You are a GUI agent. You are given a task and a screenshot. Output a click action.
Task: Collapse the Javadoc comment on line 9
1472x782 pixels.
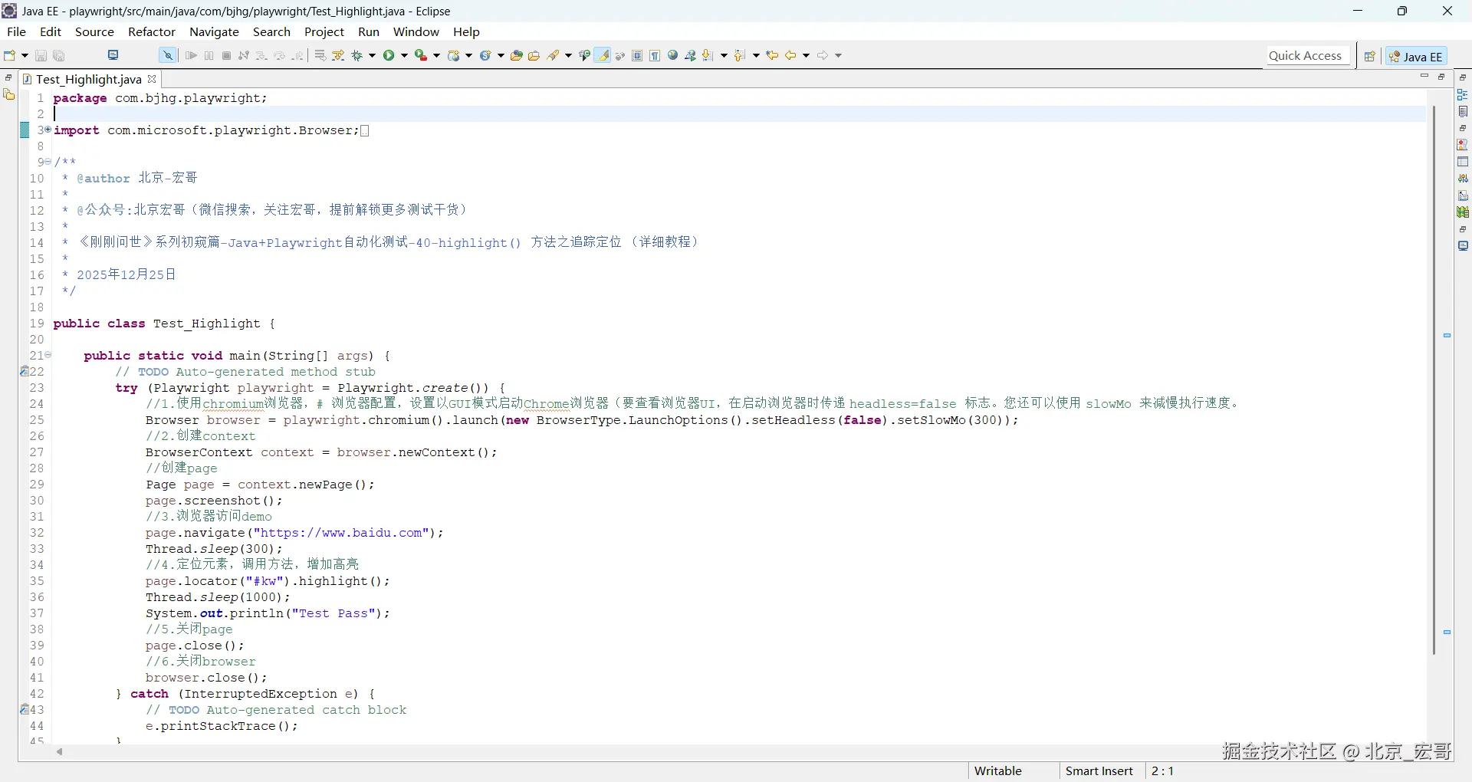pyautogui.click(x=48, y=162)
